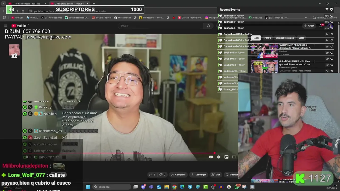Screen dimensions: 340x191
Task: Click the Descargar download button
Action: tap(198, 175)
